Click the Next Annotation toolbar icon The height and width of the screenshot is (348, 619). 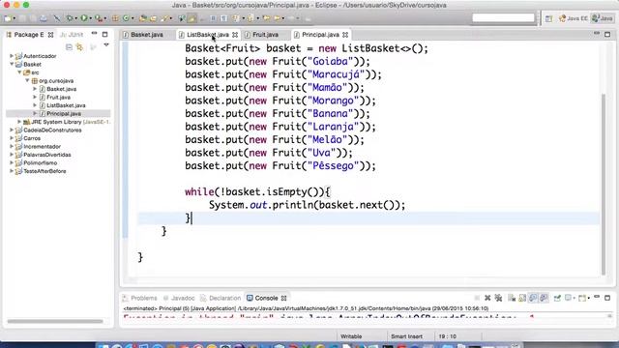236,18
